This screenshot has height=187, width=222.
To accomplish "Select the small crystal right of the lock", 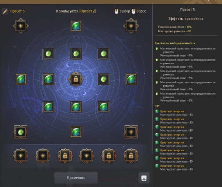I will [x=104, y=79].
